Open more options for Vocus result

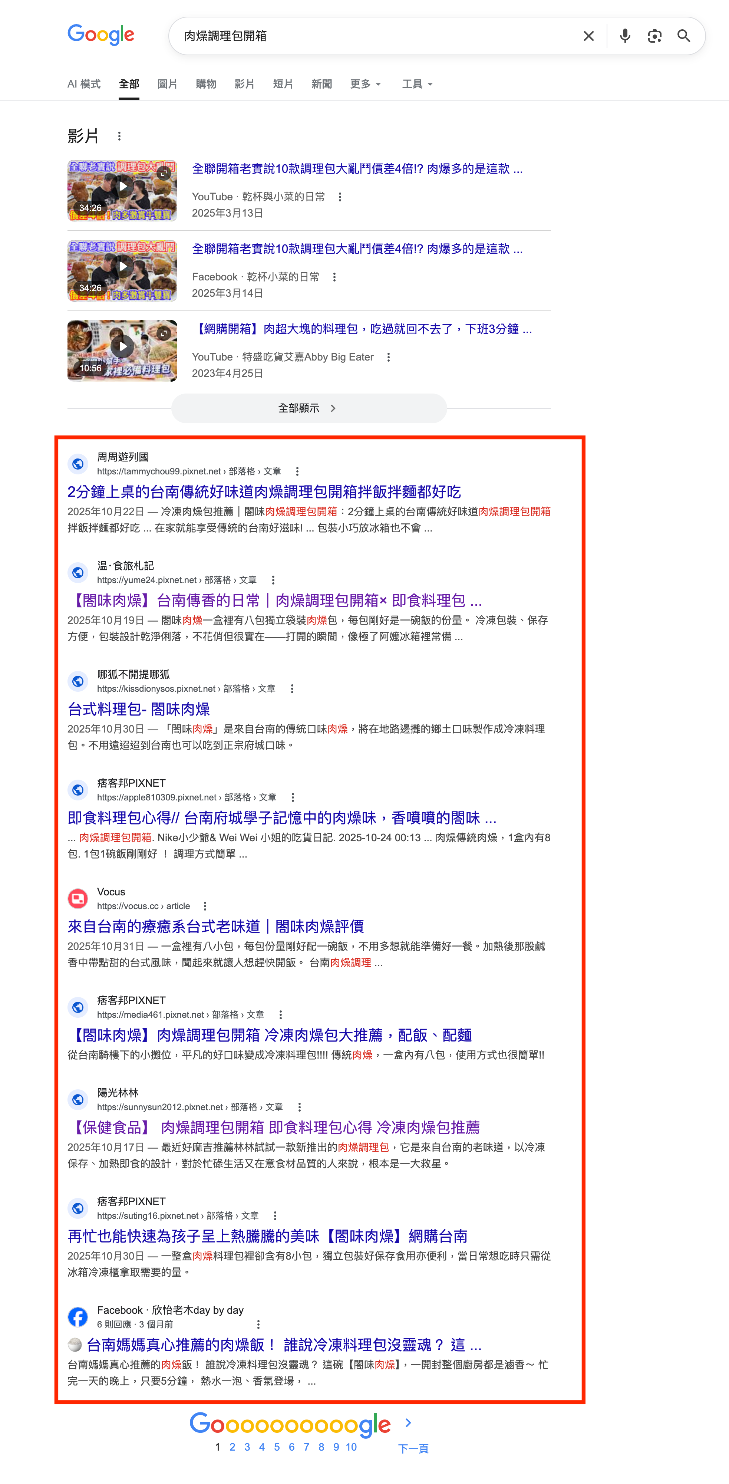click(x=205, y=906)
